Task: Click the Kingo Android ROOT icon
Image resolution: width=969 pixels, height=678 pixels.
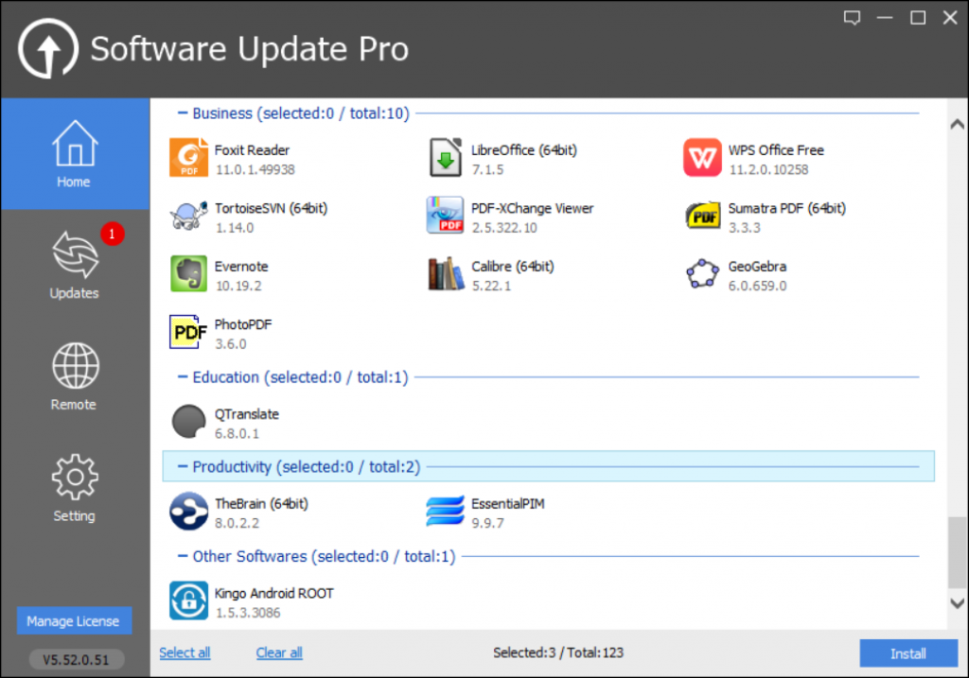Action: tap(188, 600)
